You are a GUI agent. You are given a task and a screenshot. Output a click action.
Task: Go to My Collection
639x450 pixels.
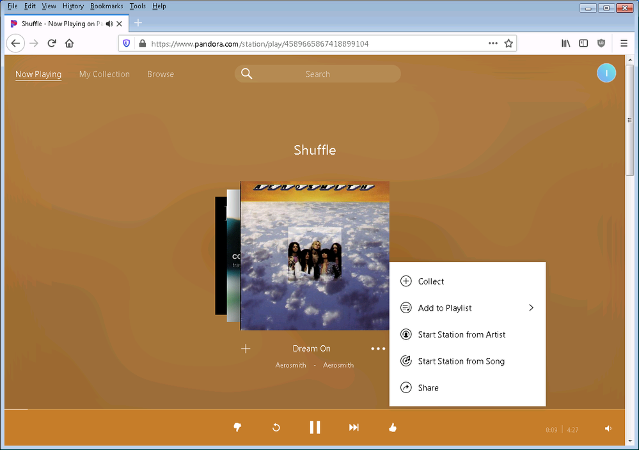point(104,74)
